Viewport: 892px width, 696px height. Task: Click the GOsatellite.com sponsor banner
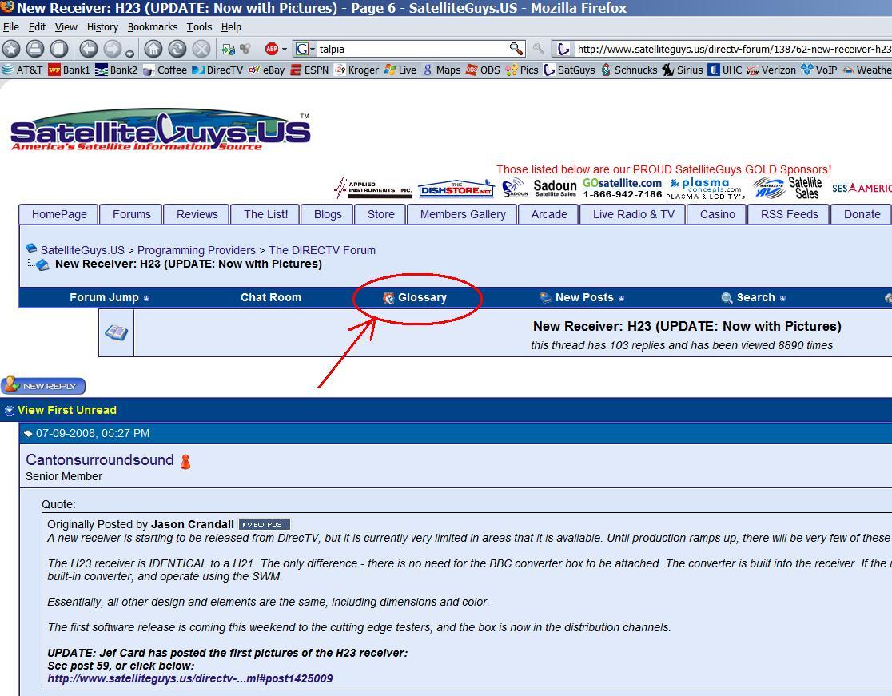[623, 189]
